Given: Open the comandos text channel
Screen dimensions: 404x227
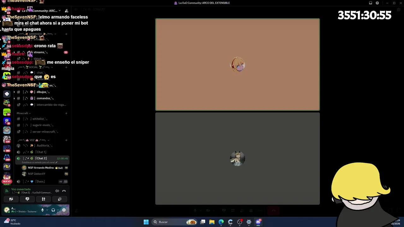Looking at the screenshot, I should [x=42, y=98].
